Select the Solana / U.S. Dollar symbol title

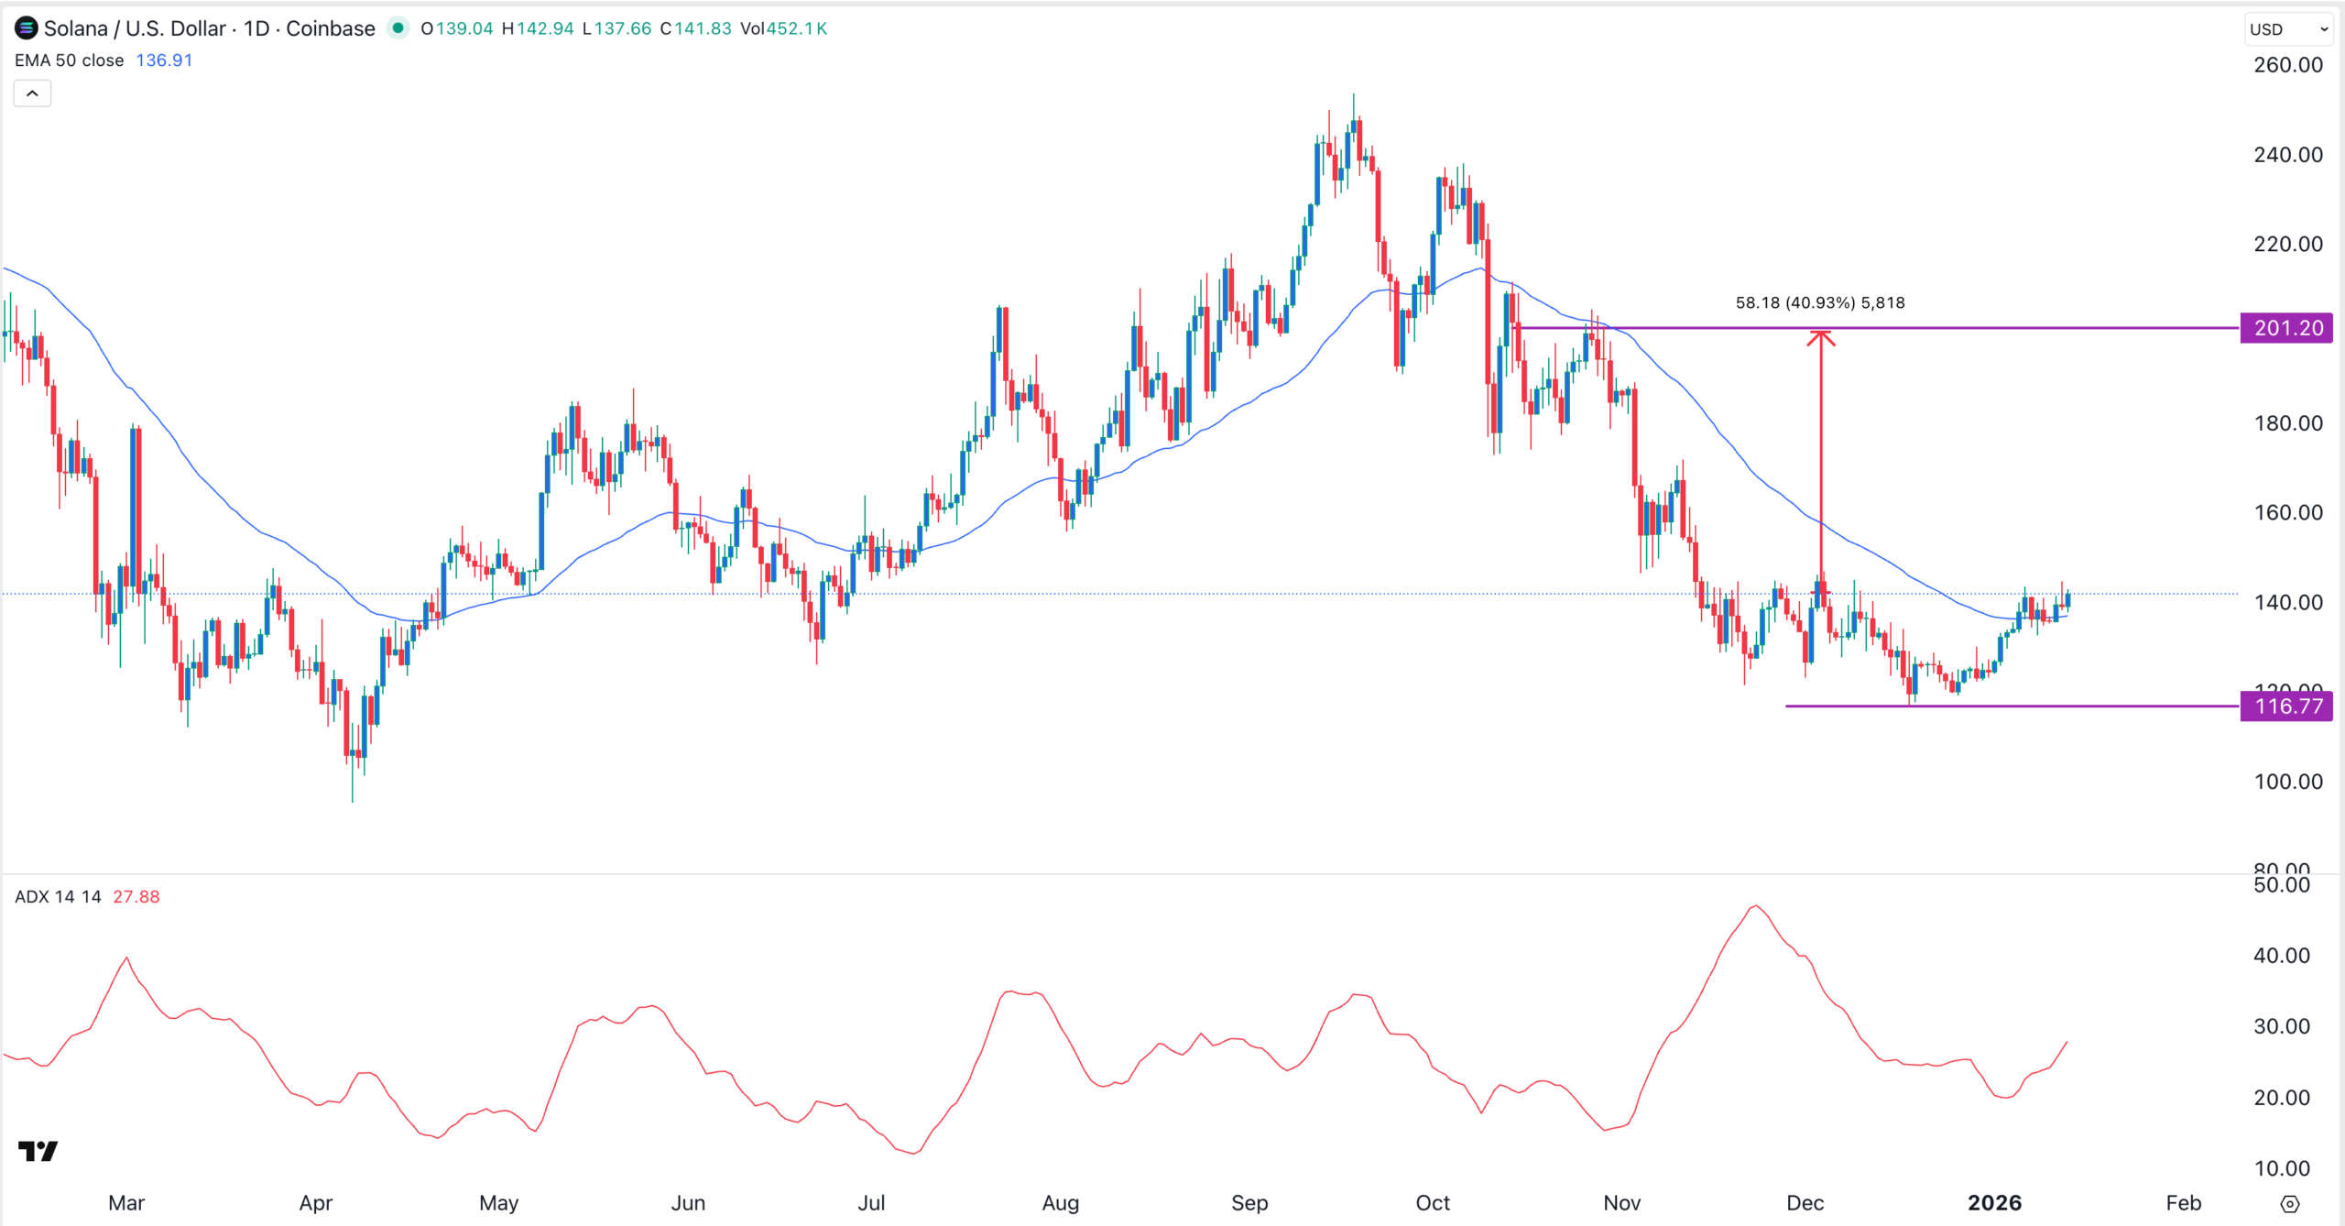point(135,28)
